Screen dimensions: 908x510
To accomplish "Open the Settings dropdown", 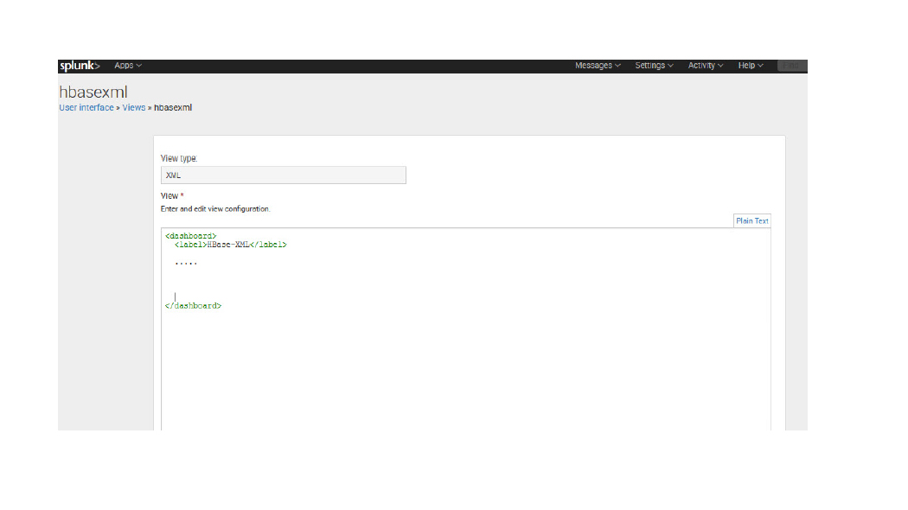I will (x=654, y=66).
